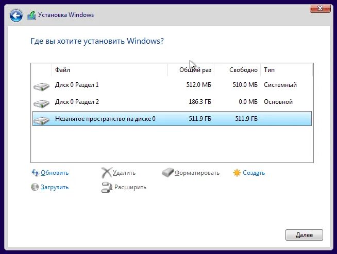This screenshot has height=254, width=337.
Task: Click the CD icon beside Загрузить
Action: [x=35, y=187]
